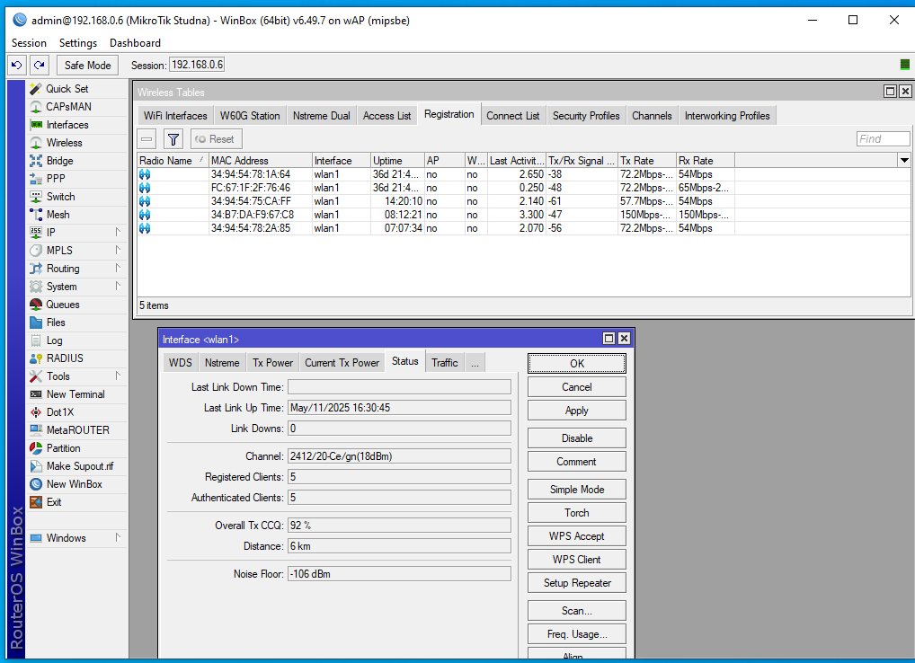Open RADIUS in the sidebar
The width and height of the screenshot is (915, 663).
coord(76,358)
